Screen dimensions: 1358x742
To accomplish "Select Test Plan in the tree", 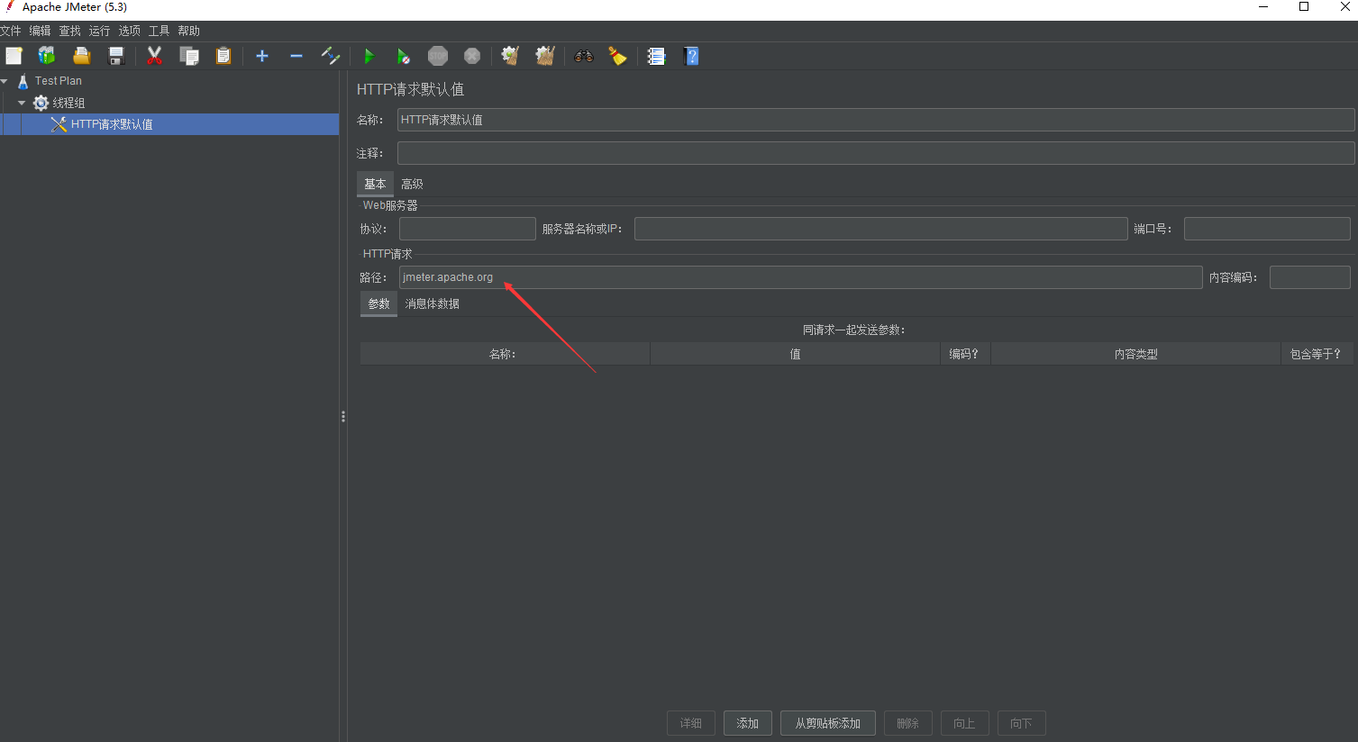I will 58,81.
